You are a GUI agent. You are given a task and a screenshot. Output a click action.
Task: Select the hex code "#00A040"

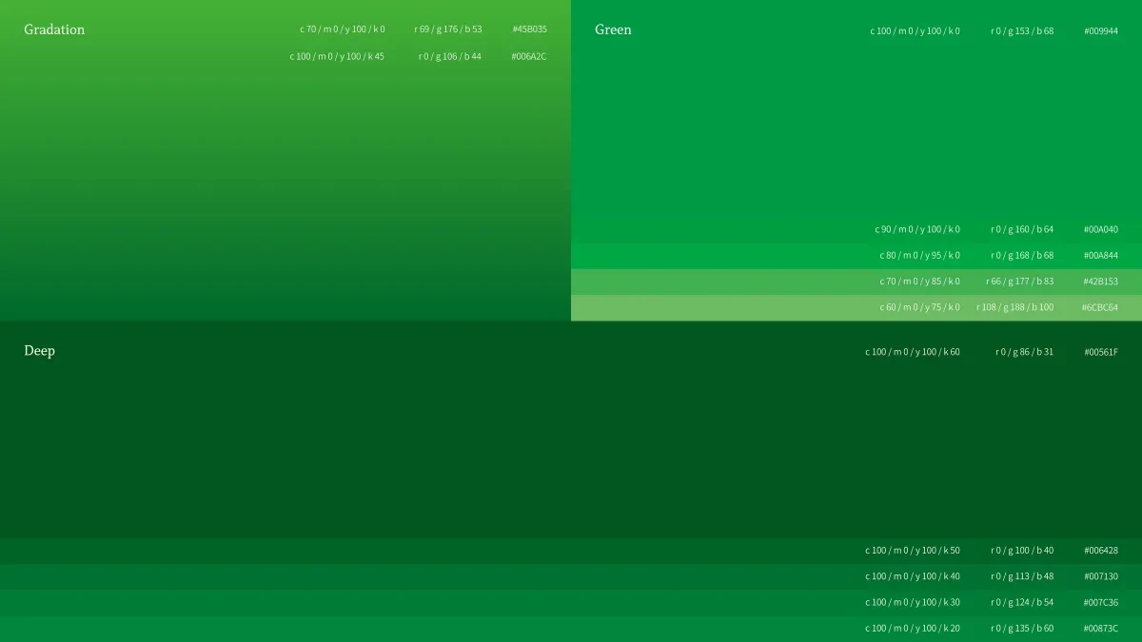tap(1101, 229)
